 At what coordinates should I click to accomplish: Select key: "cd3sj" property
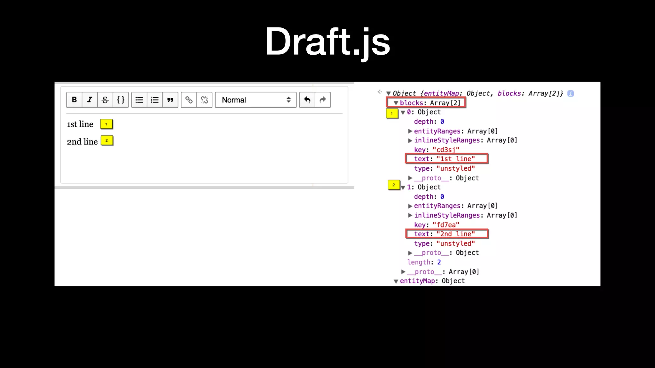437,150
